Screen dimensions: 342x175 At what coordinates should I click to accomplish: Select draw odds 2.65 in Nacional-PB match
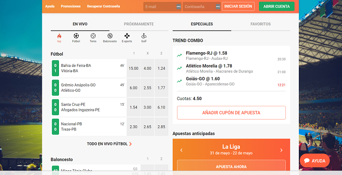tap(147, 127)
